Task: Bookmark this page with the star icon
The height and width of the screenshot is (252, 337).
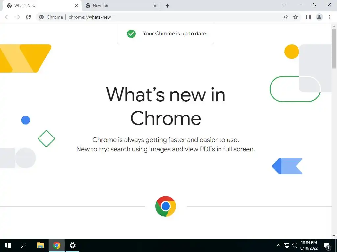Action: click(x=296, y=17)
